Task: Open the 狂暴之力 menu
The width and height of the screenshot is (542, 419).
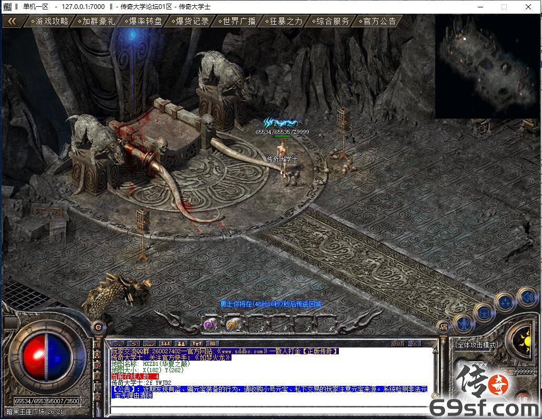Action: click(x=284, y=22)
